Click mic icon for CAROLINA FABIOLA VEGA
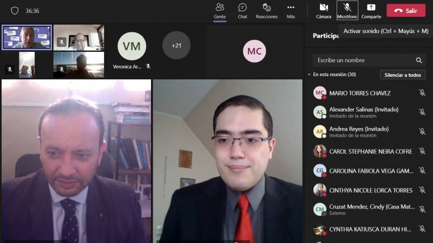 pos(422,171)
